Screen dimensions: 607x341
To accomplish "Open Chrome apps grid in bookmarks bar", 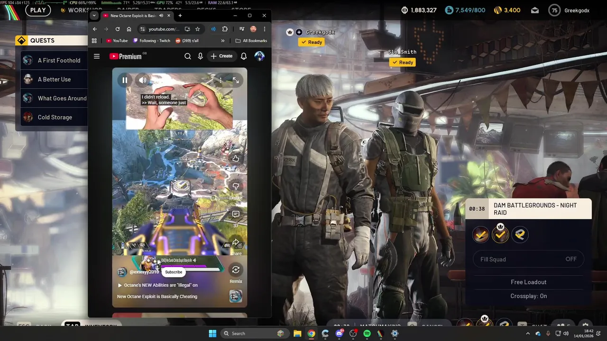I will [94, 41].
